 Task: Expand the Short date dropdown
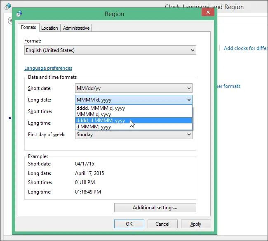point(134,88)
